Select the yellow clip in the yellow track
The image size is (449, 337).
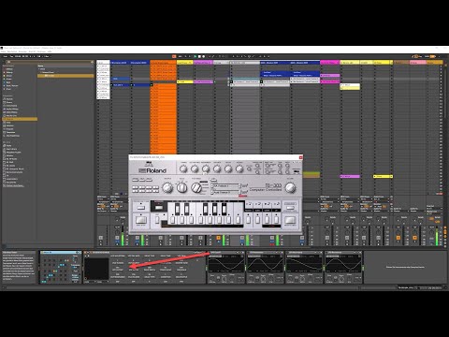point(185,81)
